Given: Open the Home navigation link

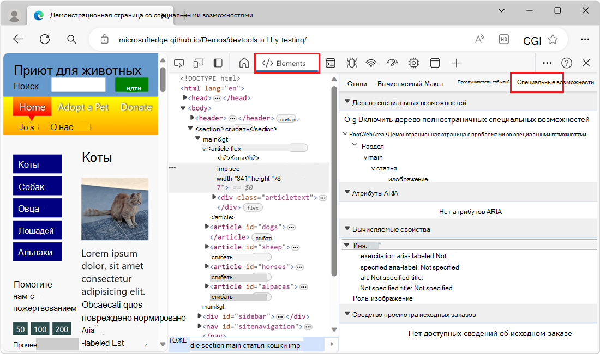Looking at the screenshot, I should (x=32, y=107).
